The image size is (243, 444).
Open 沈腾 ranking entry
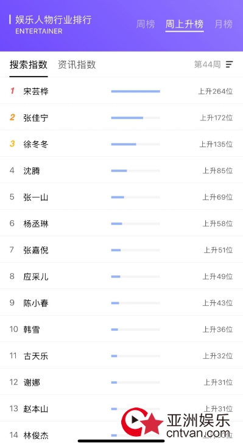click(x=121, y=170)
